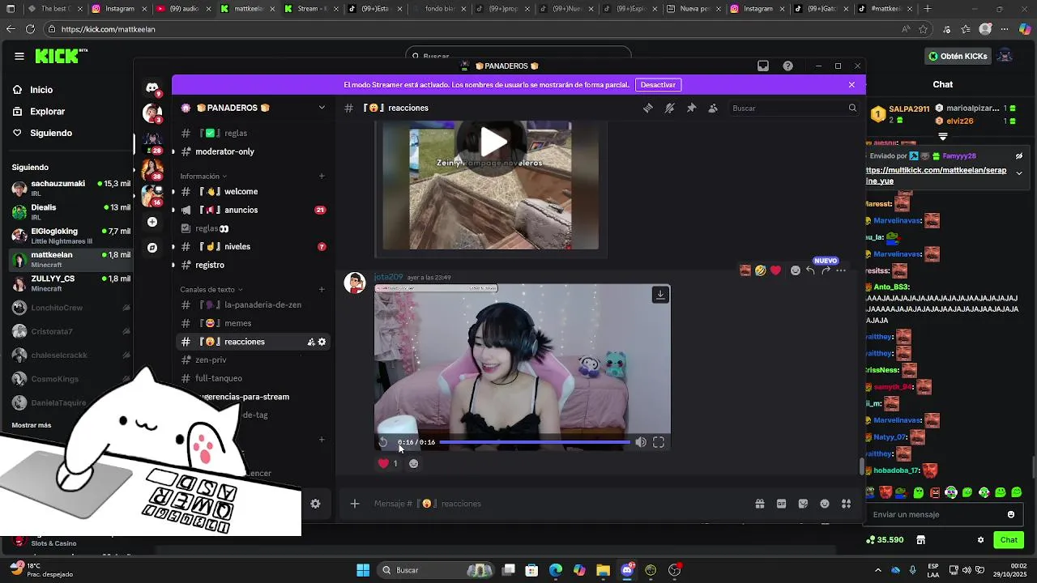Screen dimensions: 1037x583
Task: Add channel to the Información category
Action: 322,176
